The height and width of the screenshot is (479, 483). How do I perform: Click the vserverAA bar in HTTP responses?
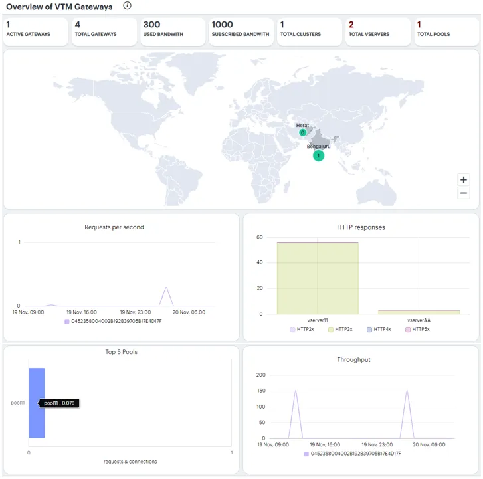pos(419,312)
